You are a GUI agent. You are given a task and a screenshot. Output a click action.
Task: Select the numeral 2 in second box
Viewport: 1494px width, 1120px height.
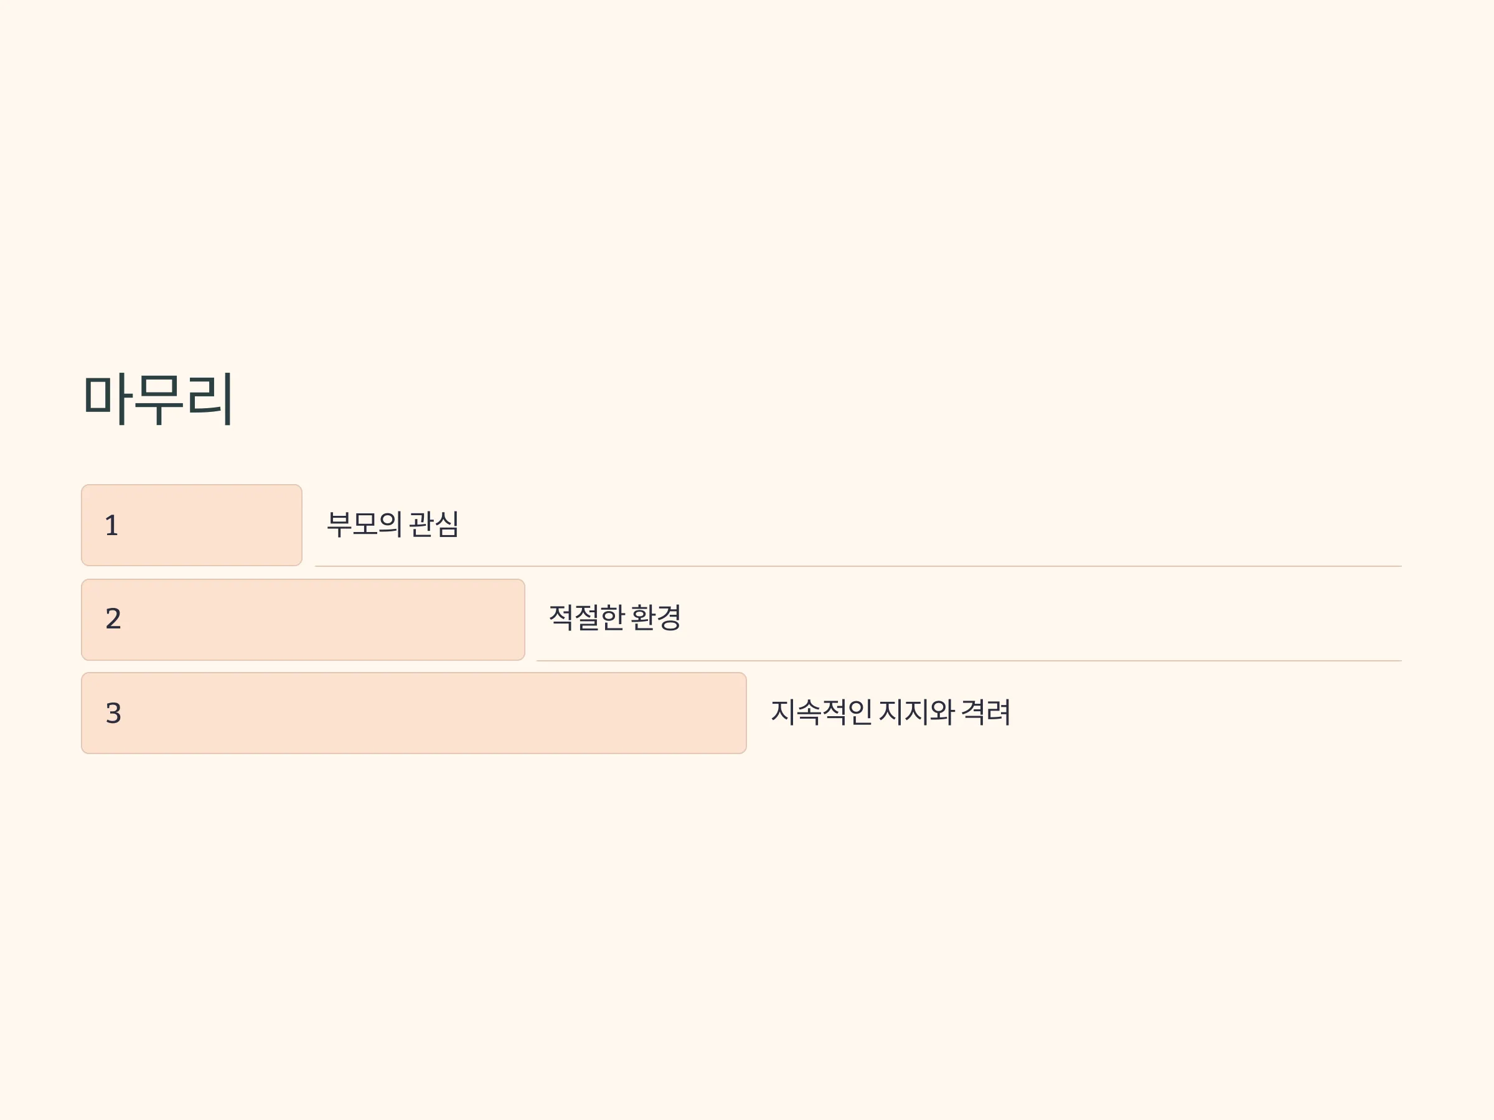point(113,618)
